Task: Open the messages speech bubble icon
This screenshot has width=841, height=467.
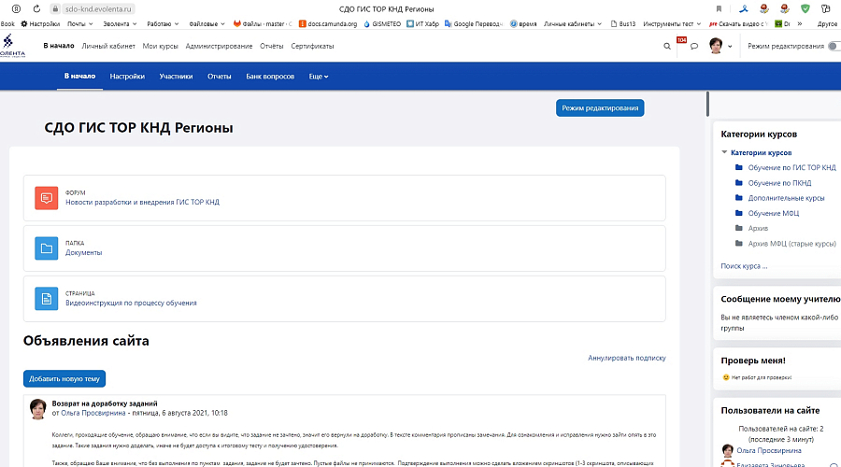Action: click(x=694, y=46)
